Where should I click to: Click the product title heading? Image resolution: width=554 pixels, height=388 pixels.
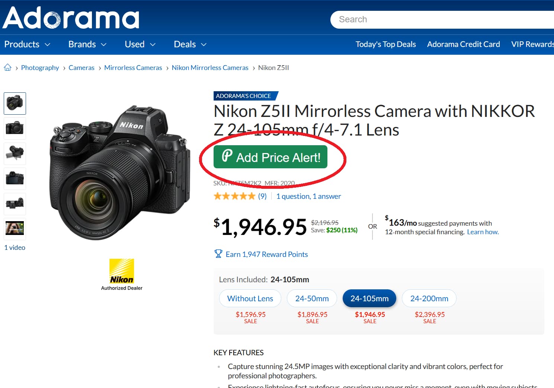(x=374, y=120)
